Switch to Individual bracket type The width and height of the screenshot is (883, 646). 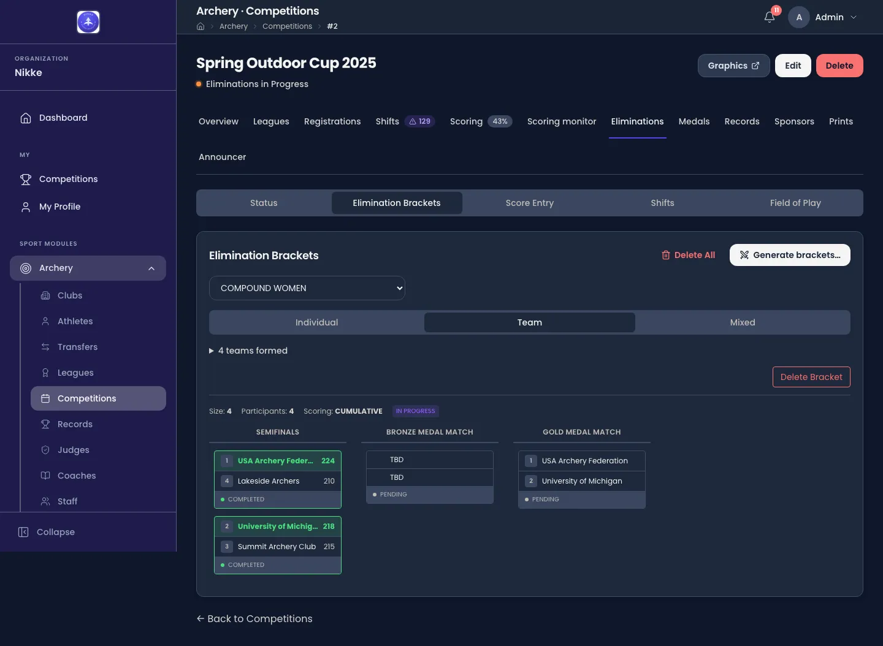pos(316,322)
